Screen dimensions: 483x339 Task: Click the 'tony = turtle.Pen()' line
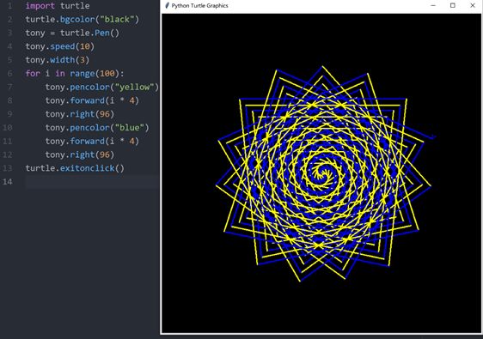tap(72, 33)
